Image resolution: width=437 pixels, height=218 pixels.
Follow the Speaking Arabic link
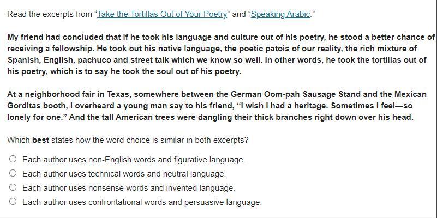tap(280, 14)
